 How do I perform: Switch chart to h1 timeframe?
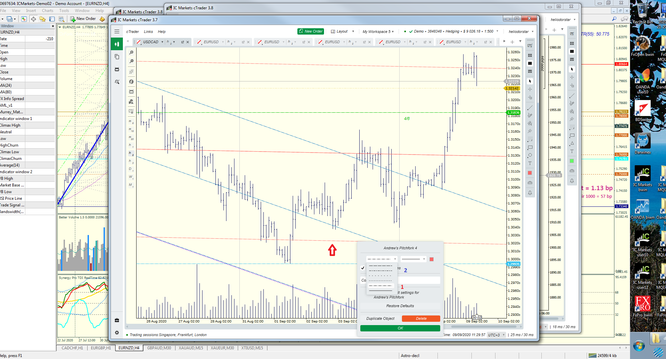[131, 145]
